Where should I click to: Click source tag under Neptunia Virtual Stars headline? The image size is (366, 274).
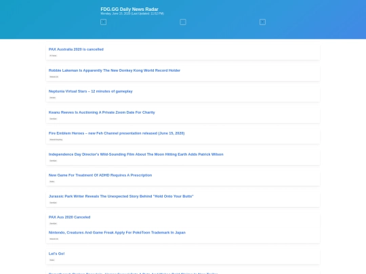point(52,97)
